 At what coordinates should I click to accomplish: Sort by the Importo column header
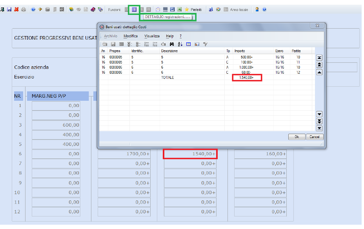tap(253, 51)
